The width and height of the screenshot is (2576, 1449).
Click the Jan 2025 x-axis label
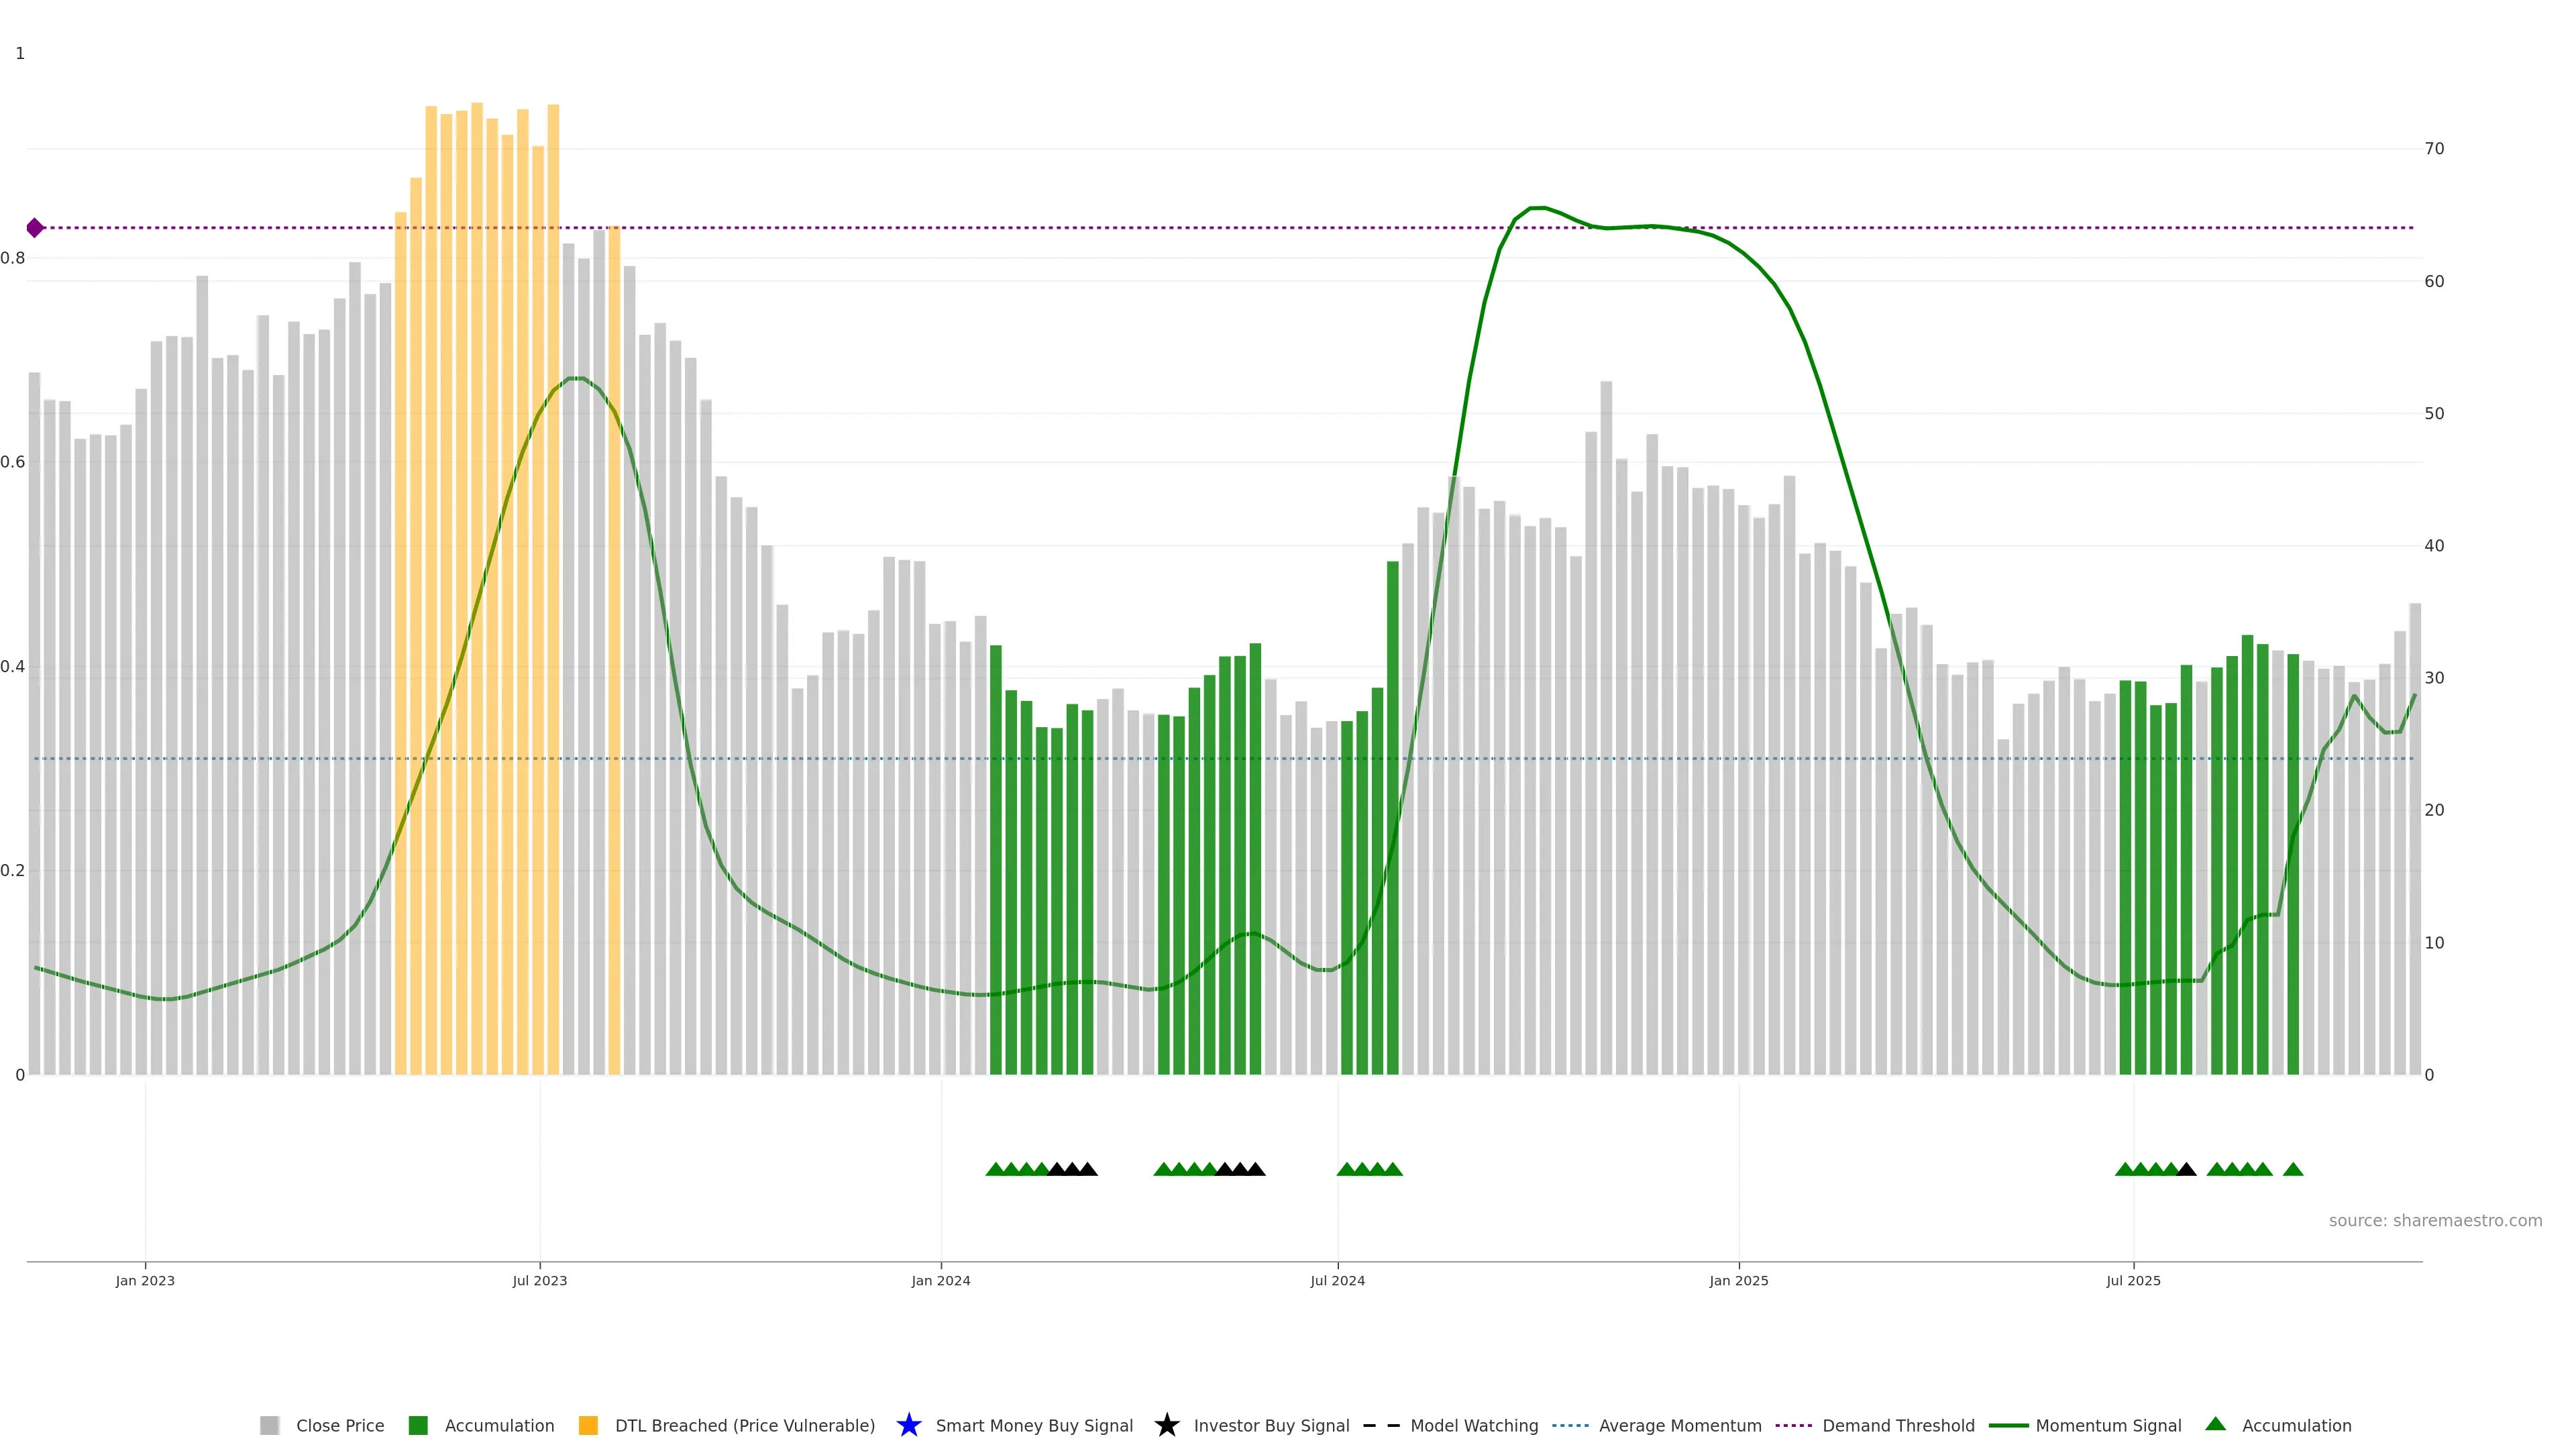1738,1280
